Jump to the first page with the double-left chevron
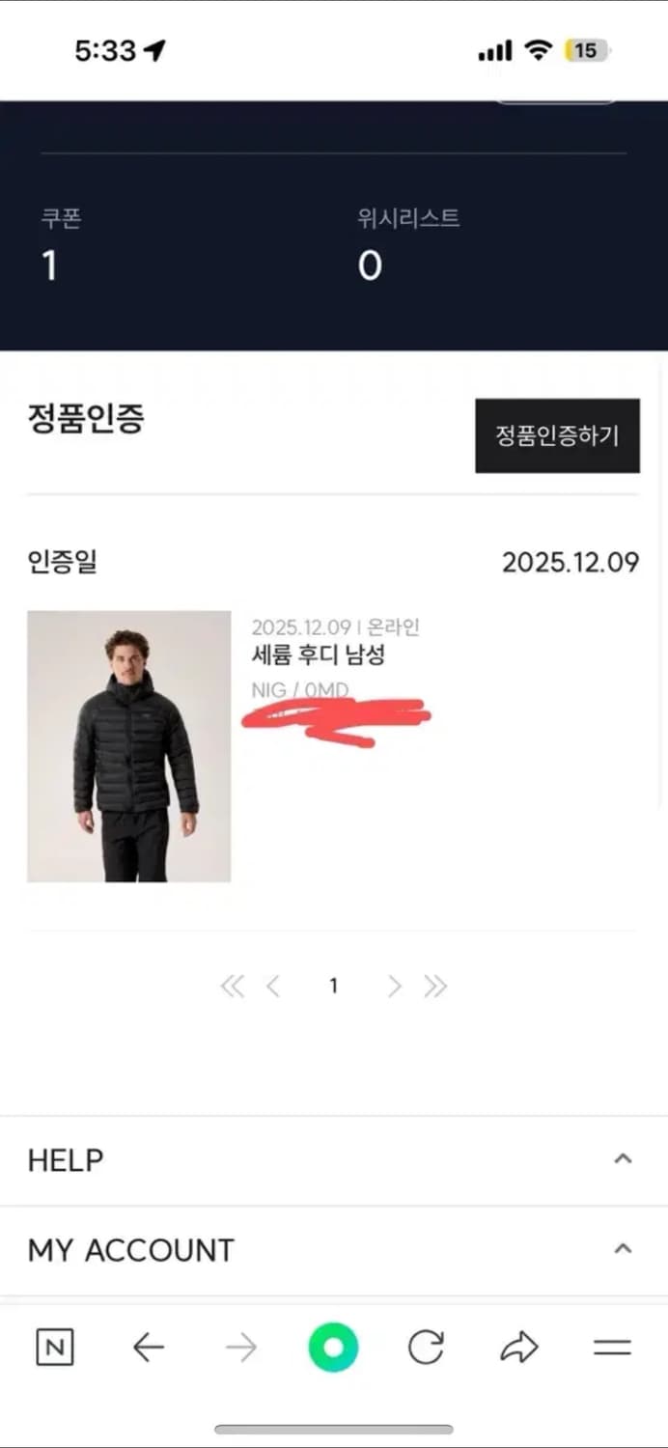 [233, 986]
